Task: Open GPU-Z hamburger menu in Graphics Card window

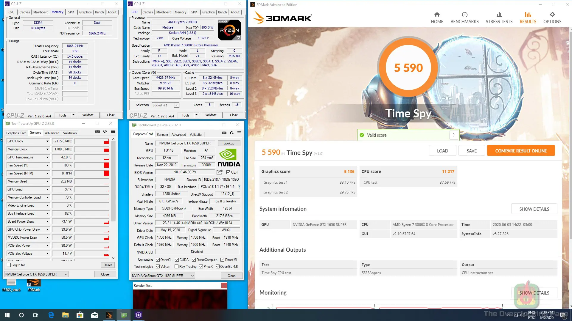Action: pyautogui.click(x=239, y=133)
